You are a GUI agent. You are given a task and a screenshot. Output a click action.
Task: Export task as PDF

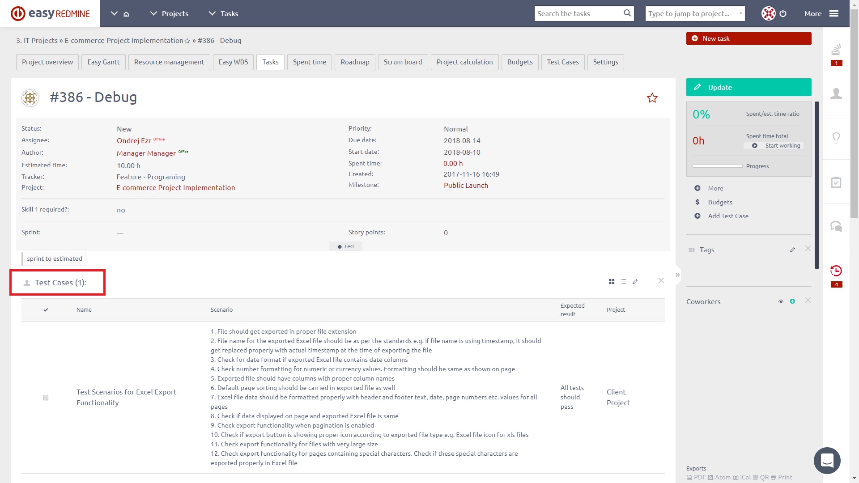[x=696, y=477]
